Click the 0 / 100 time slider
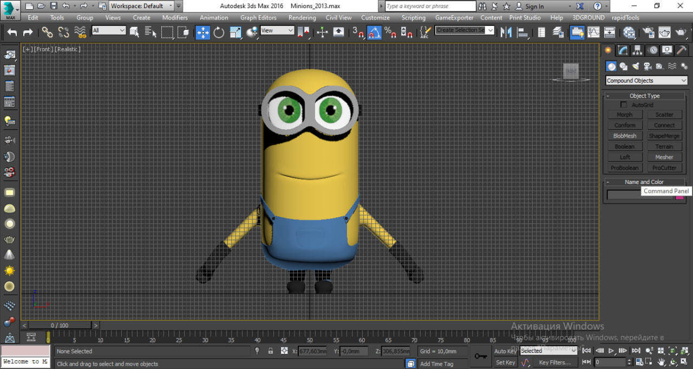The width and height of the screenshot is (693, 369). pyautogui.click(x=60, y=325)
